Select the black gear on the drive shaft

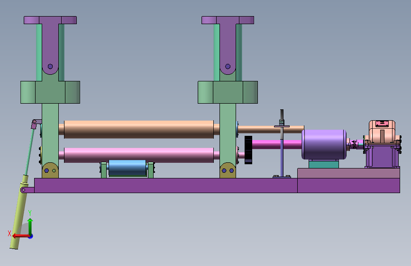tap(248, 150)
